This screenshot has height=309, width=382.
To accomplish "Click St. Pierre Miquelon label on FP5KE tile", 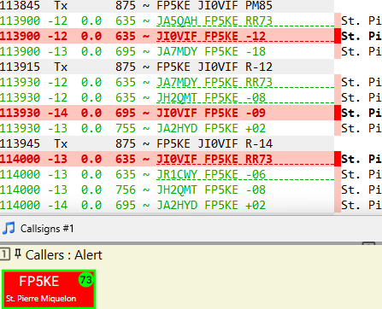I will point(41,299).
